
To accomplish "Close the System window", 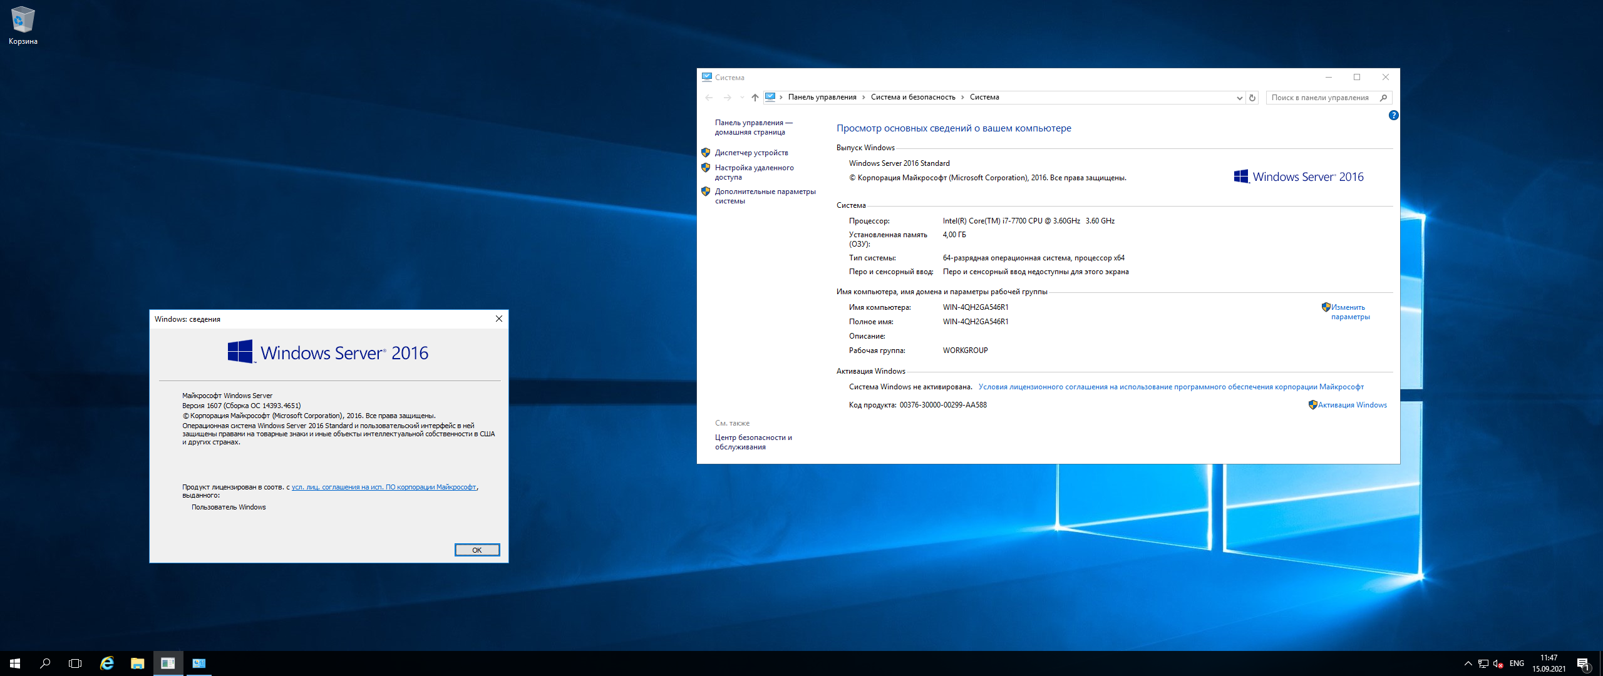I will (1386, 78).
